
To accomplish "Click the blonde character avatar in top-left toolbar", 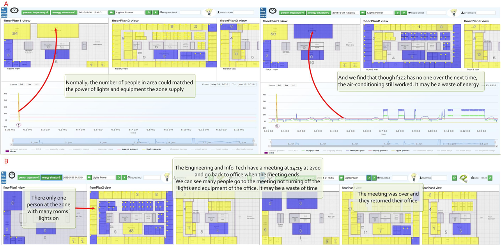I will coord(209,12).
